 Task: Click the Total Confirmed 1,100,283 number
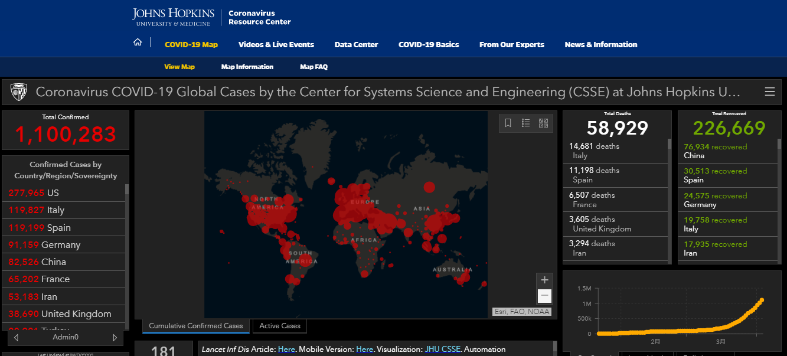(x=66, y=135)
